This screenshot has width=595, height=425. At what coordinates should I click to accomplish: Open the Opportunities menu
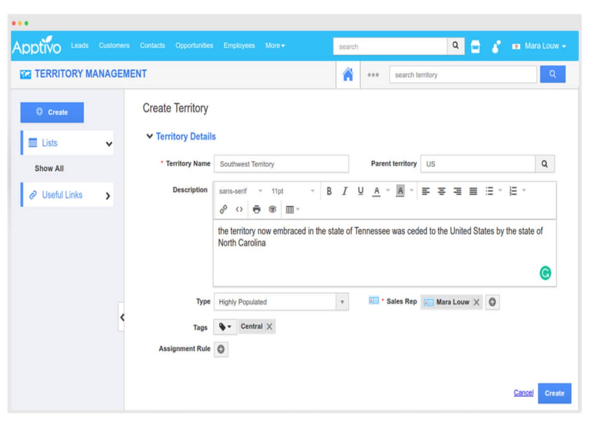194,45
